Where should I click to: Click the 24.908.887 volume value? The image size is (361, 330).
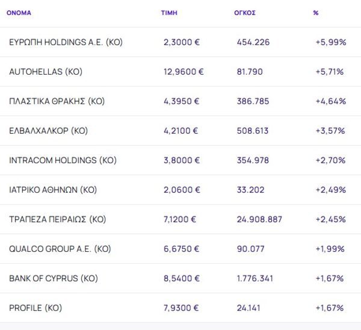(259, 219)
